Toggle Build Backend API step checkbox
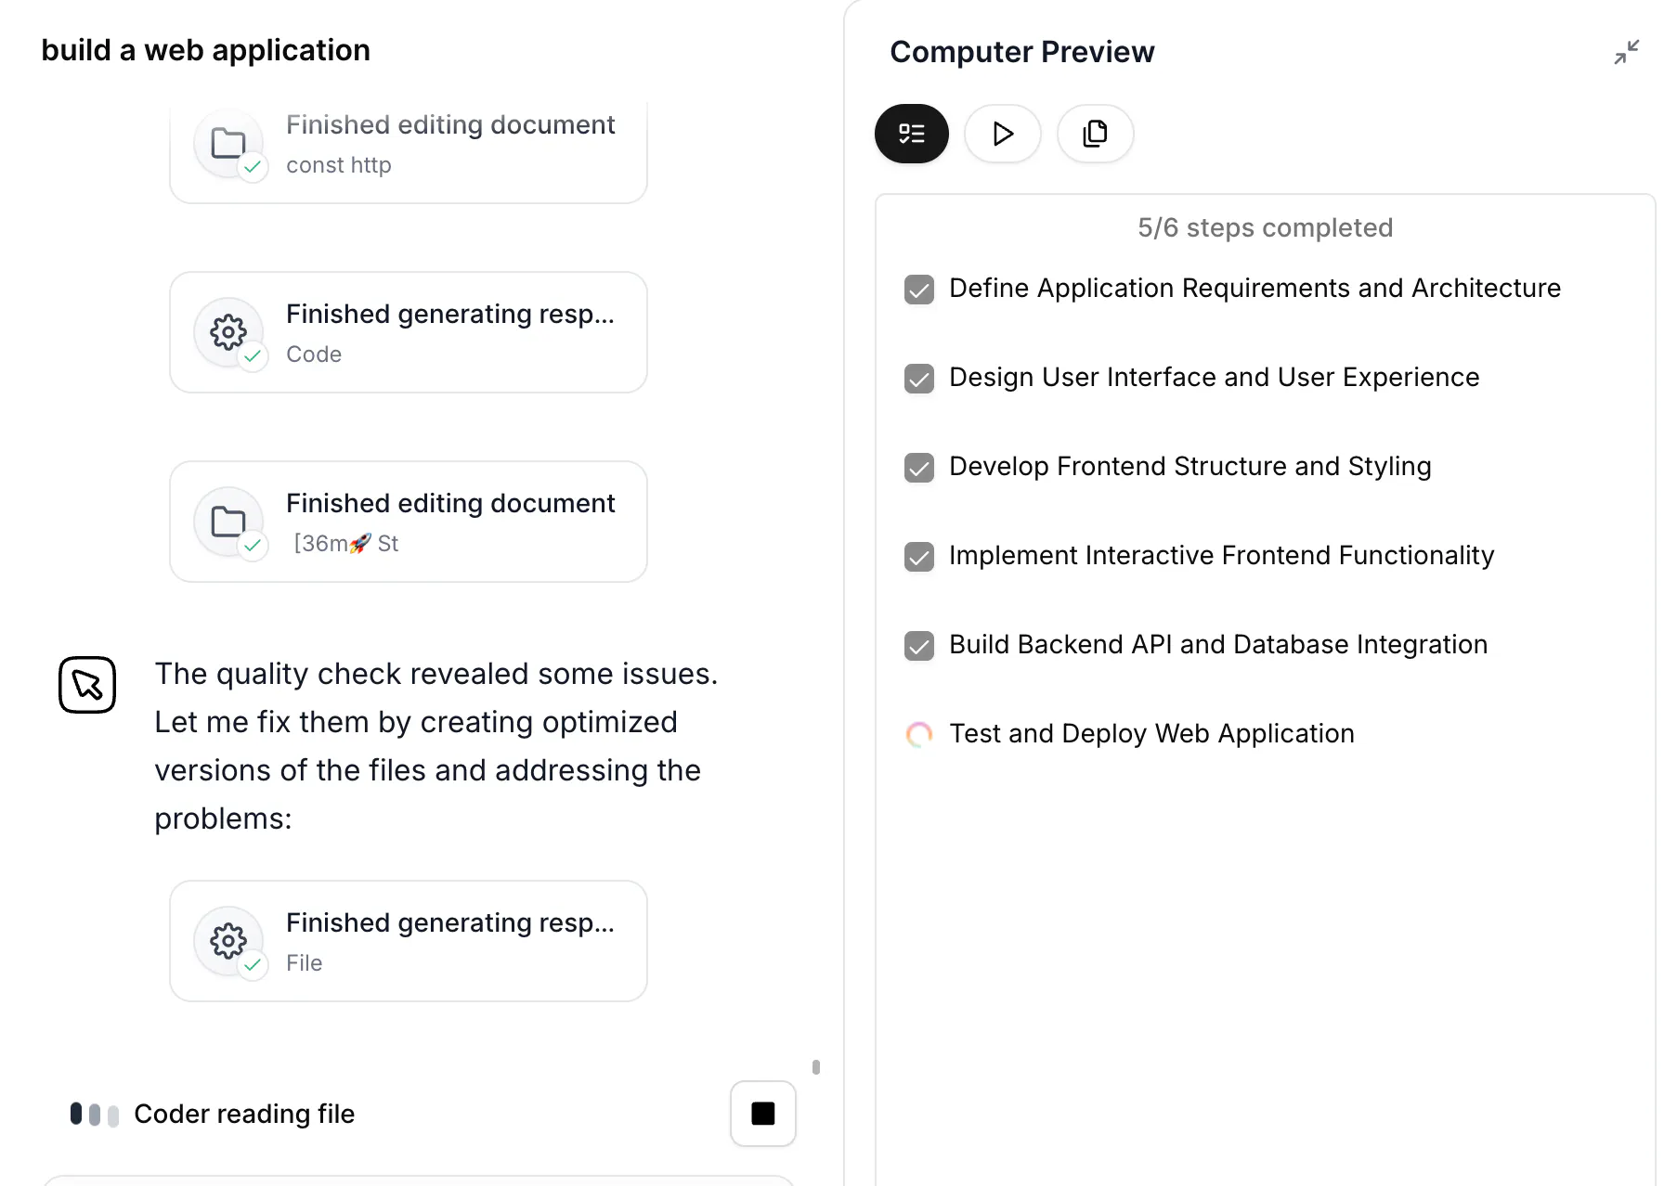The height and width of the screenshot is (1186, 1664). [x=919, y=646]
